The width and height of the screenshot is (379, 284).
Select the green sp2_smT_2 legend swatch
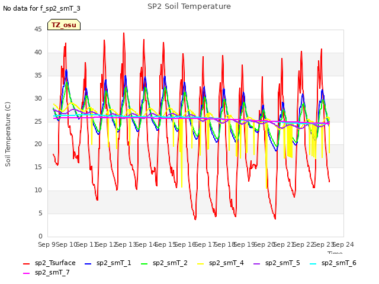click(x=144, y=264)
